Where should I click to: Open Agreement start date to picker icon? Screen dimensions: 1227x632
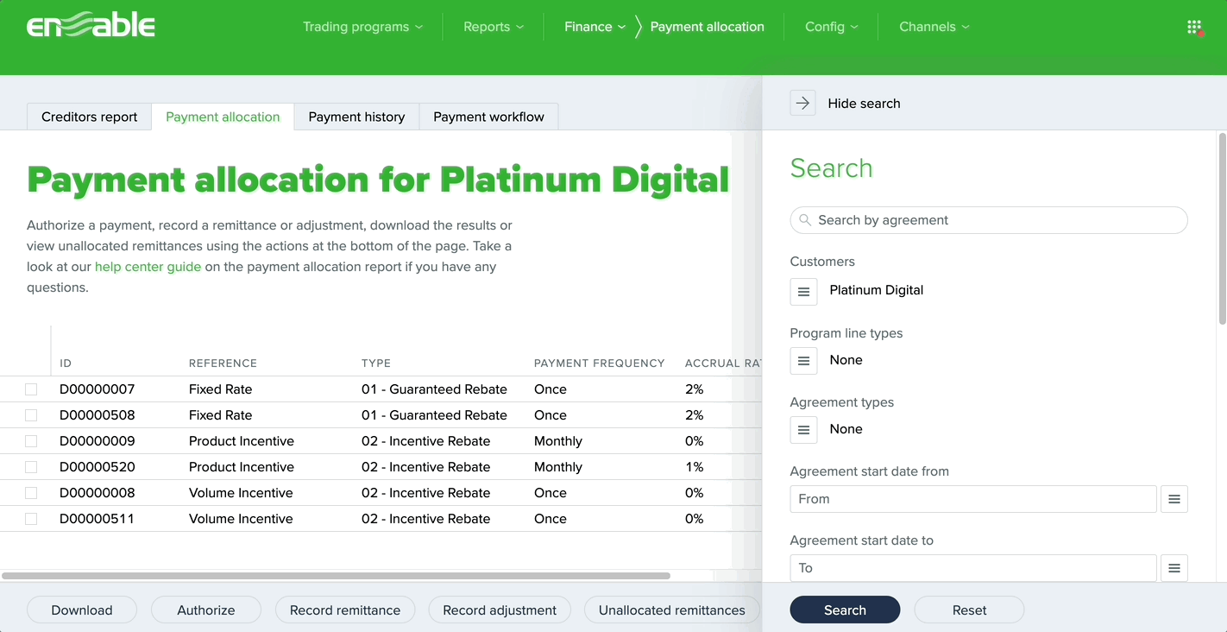coord(1174,568)
